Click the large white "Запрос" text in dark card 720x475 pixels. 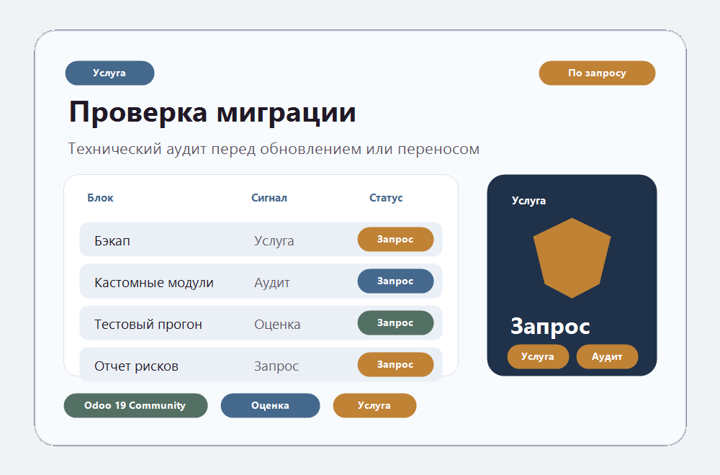tap(550, 327)
